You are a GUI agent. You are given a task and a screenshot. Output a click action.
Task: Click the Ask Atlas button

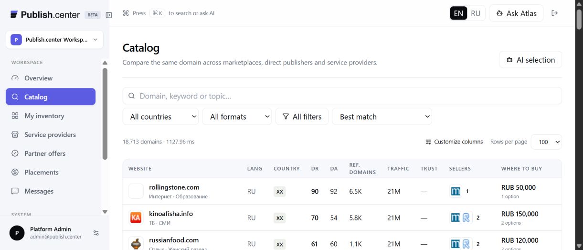(516, 13)
